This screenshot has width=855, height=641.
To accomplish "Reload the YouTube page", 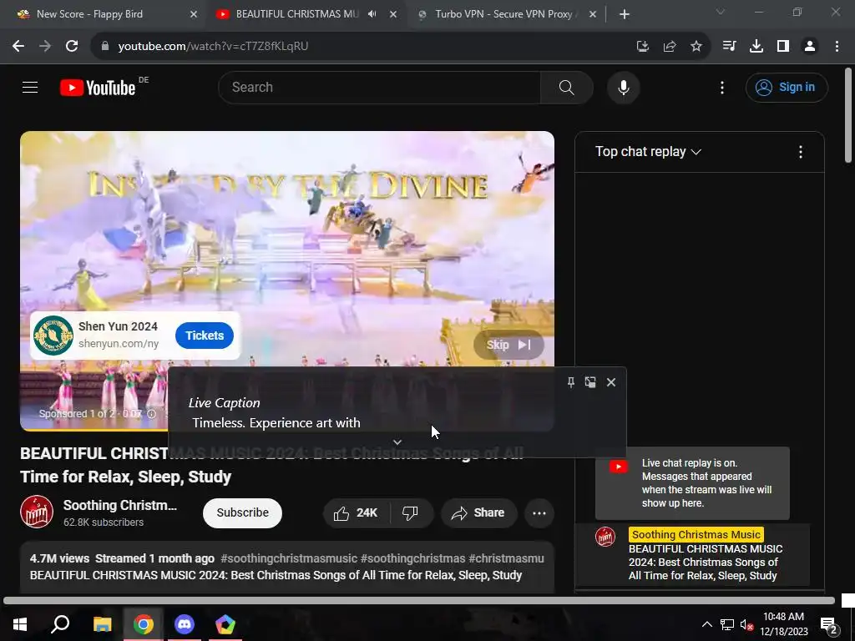I will (72, 47).
